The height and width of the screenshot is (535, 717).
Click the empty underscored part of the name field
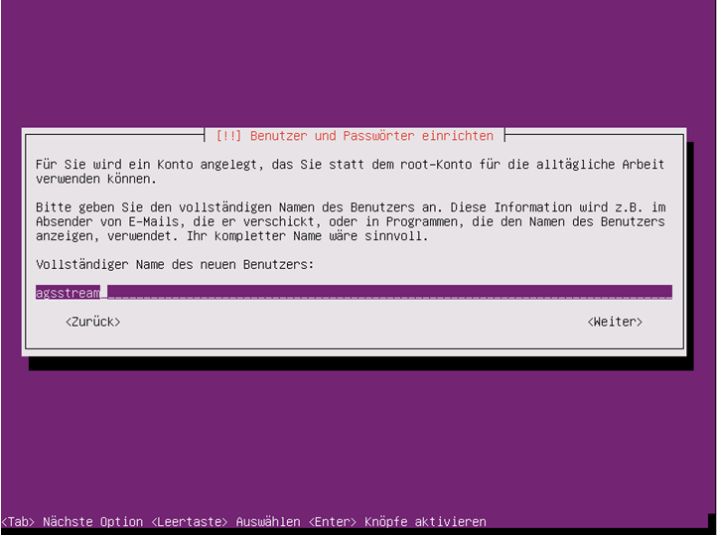[389, 293]
